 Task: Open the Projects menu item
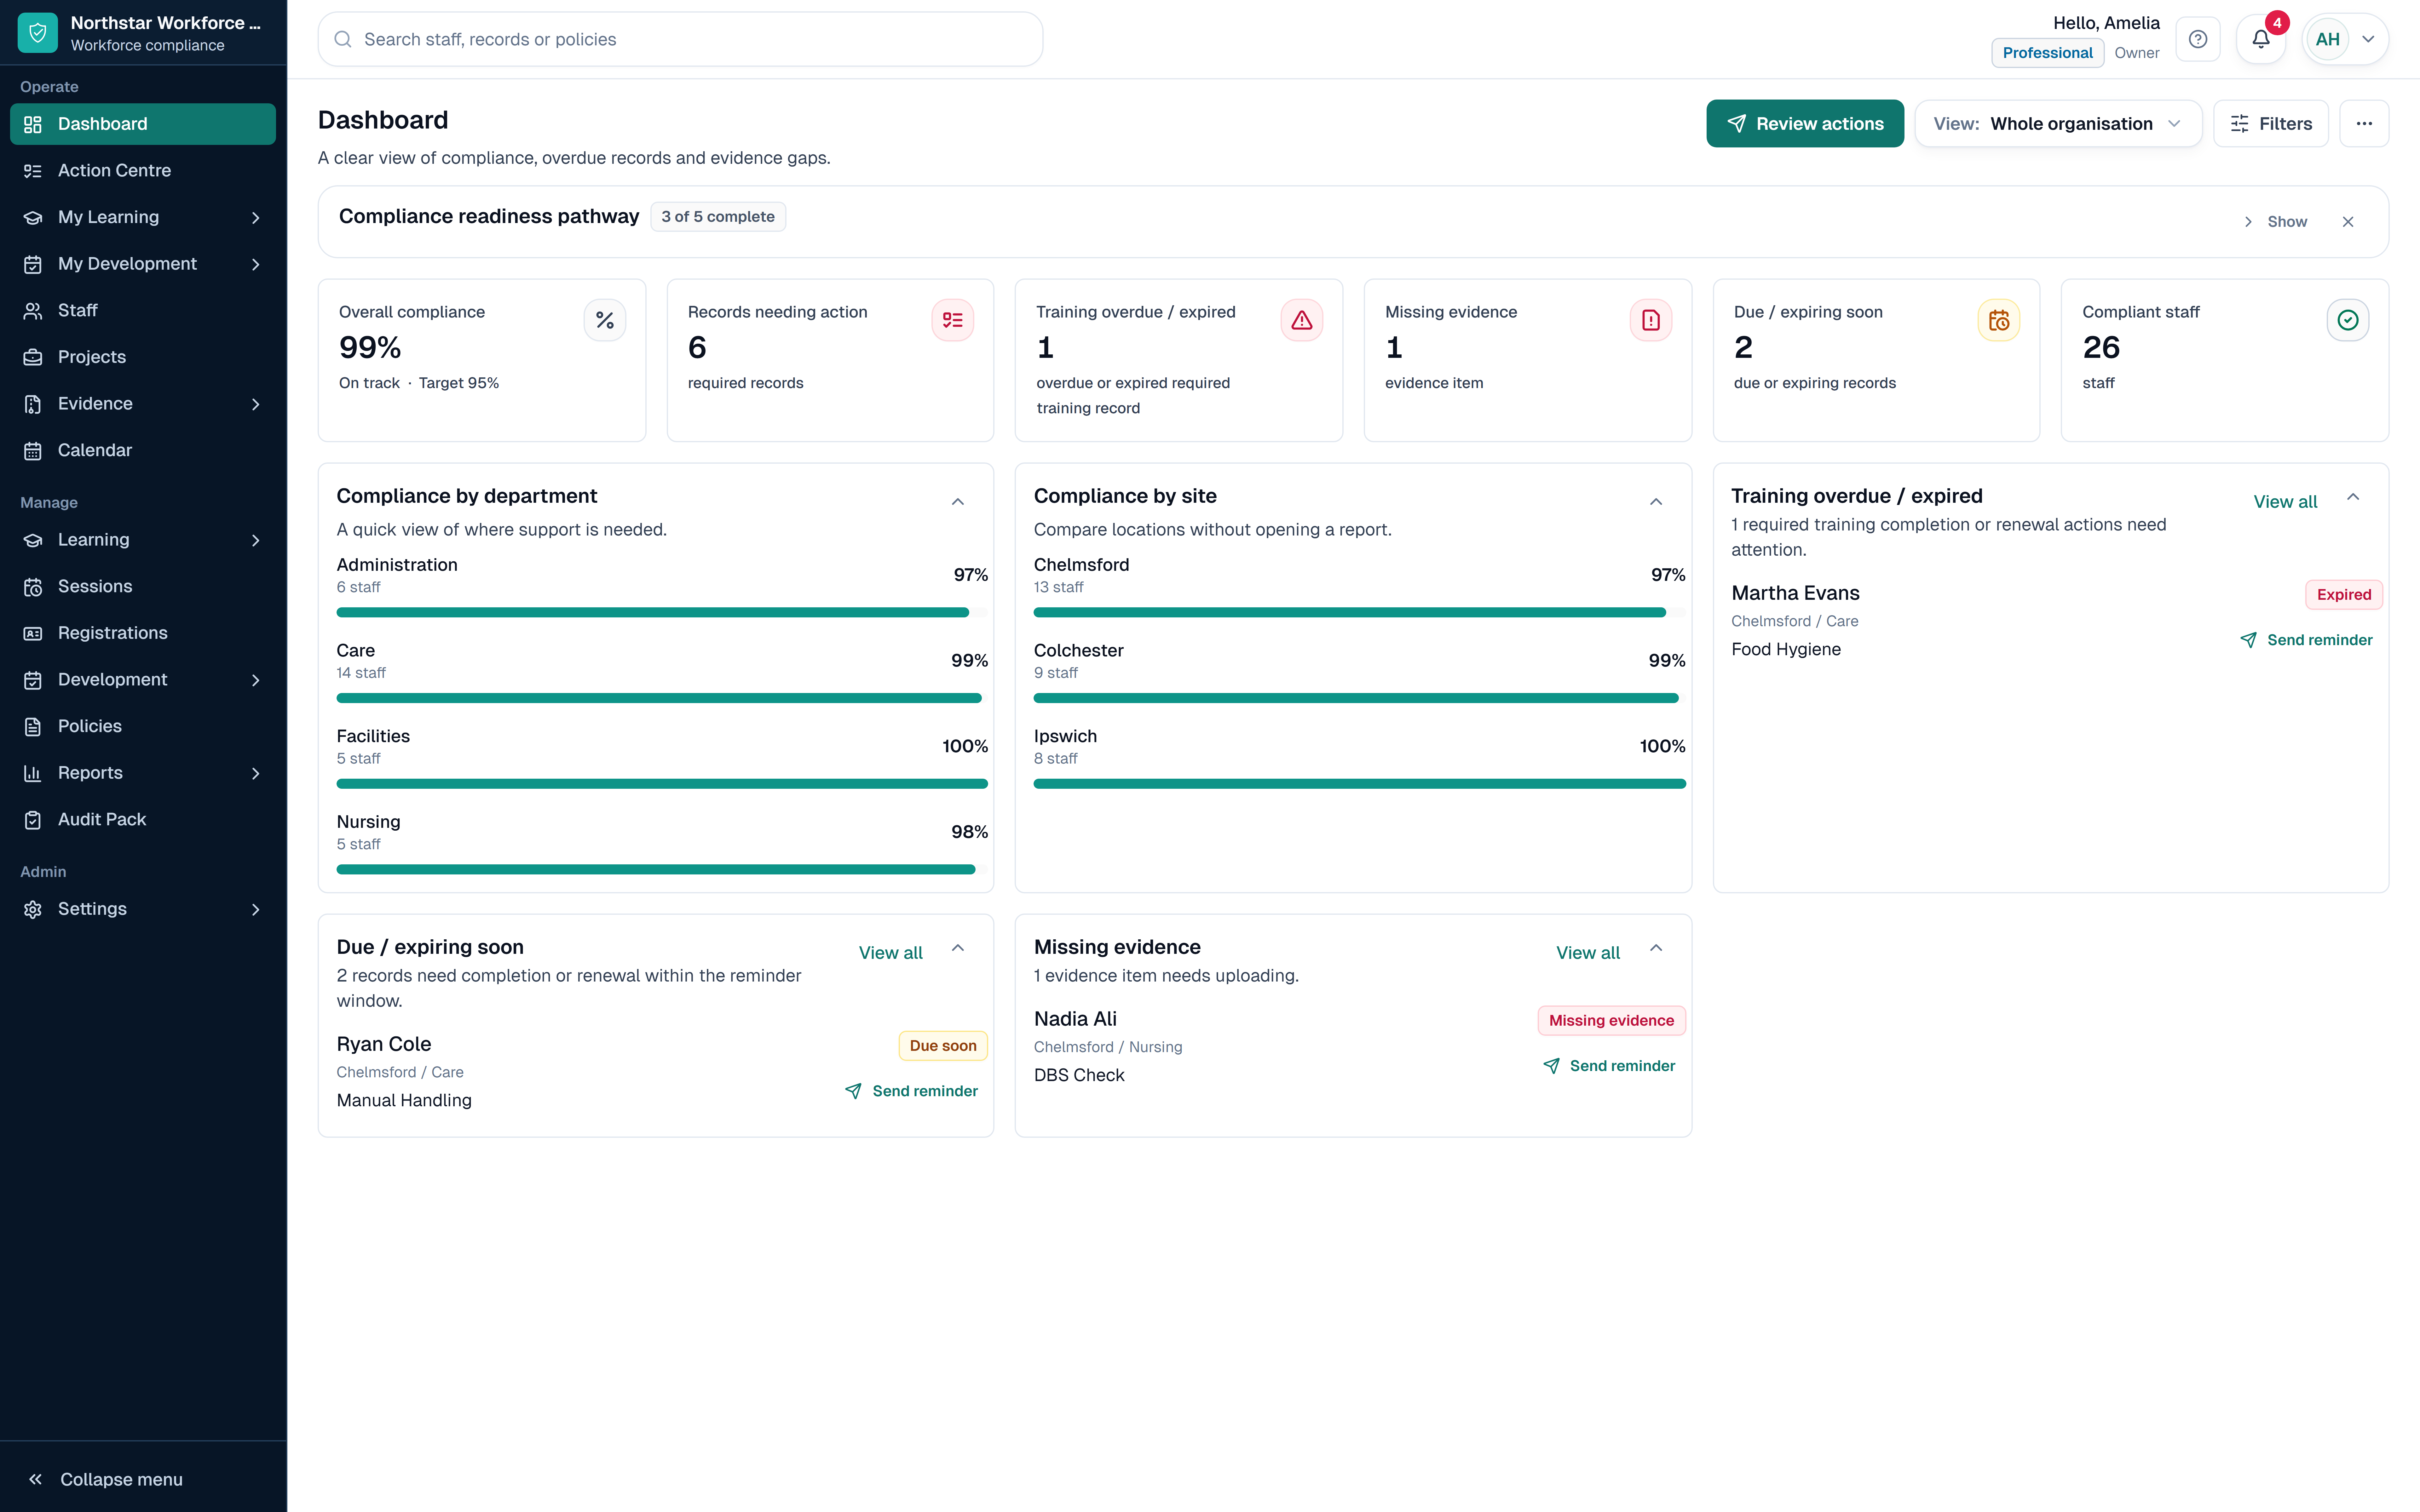point(143,357)
